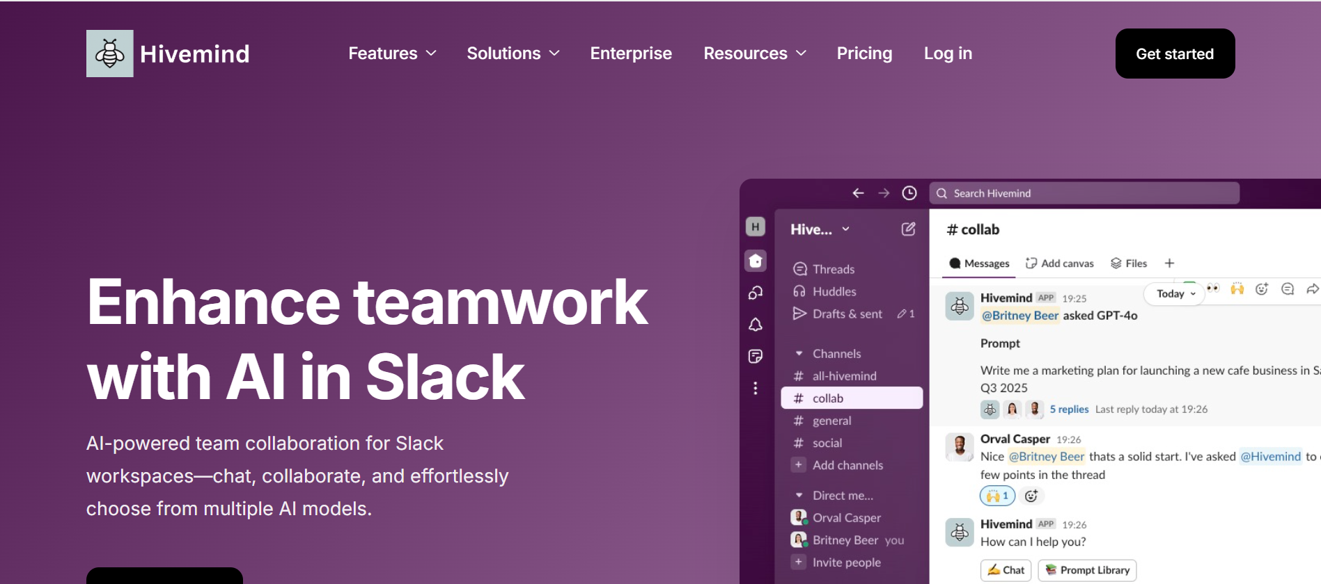The image size is (1321, 584).
Task: Select the collab channel
Action: coord(852,398)
